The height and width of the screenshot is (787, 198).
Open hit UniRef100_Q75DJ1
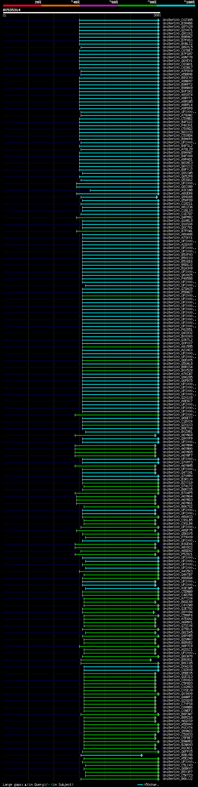[178, 629]
